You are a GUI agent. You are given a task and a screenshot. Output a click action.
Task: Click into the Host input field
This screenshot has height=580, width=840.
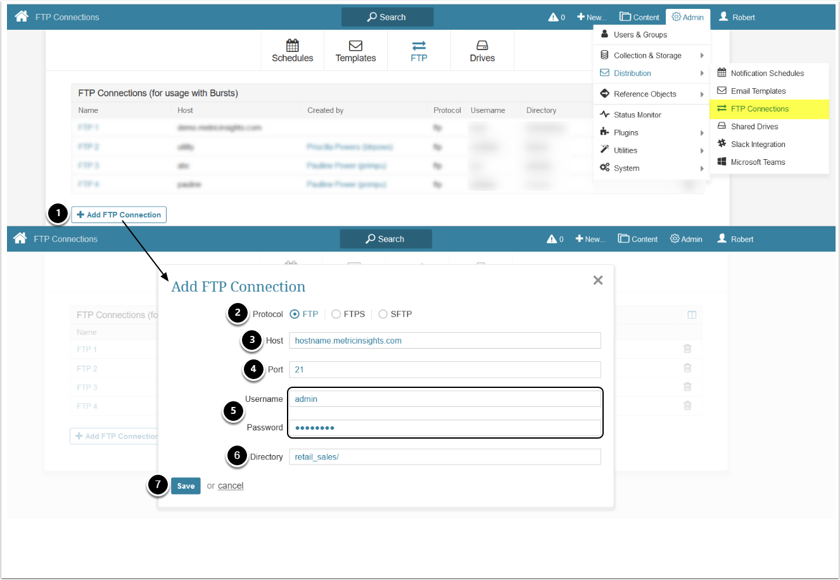tap(444, 341)
